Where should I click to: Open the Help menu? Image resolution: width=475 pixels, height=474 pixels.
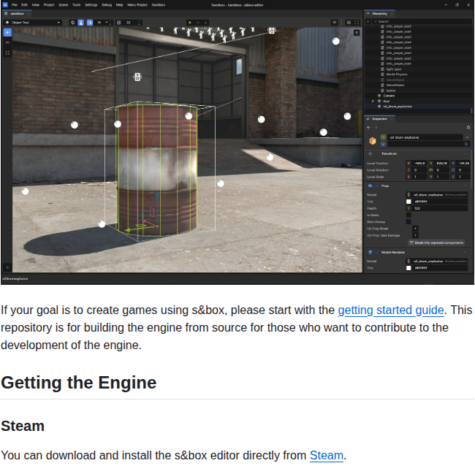(120, 5)
